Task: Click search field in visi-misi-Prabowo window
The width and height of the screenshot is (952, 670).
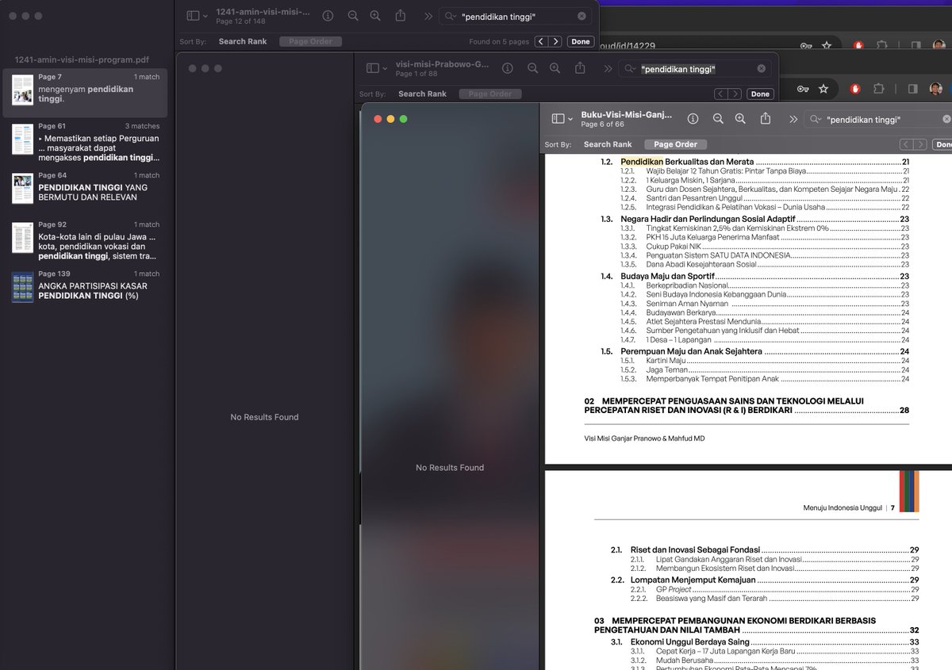Action: tap(694, 69)
